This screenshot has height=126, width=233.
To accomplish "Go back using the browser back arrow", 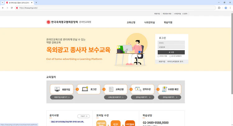I will (x=3, y=8).
